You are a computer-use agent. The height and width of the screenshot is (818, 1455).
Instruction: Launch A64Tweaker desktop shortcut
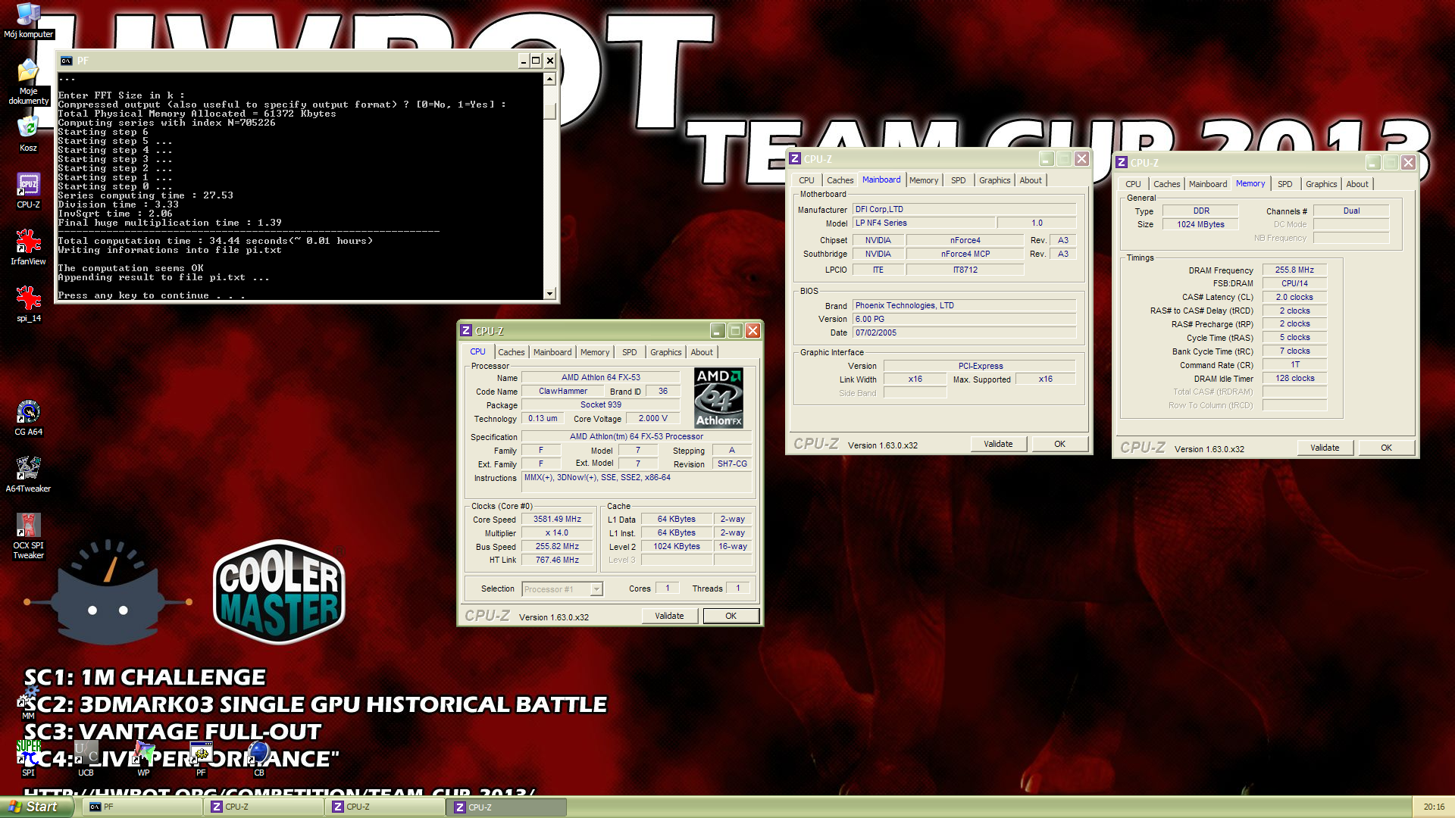(28, 474)
